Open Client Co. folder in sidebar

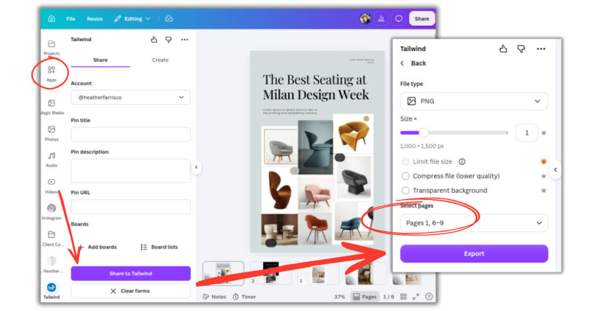(51, 239)
